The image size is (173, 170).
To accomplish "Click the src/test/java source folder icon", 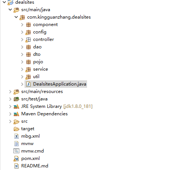I will point(16,99).
